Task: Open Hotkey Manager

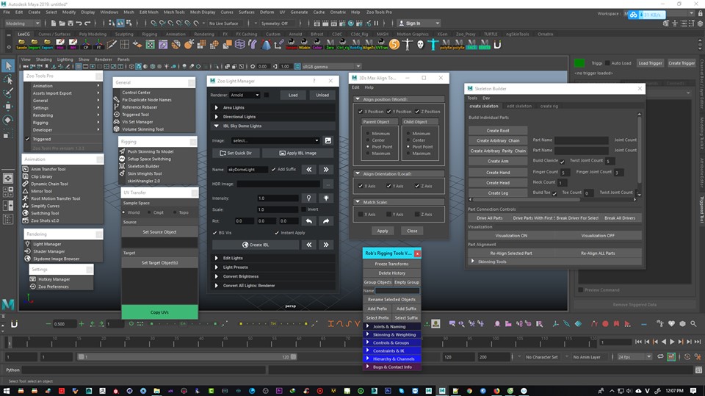Action: 54,279
